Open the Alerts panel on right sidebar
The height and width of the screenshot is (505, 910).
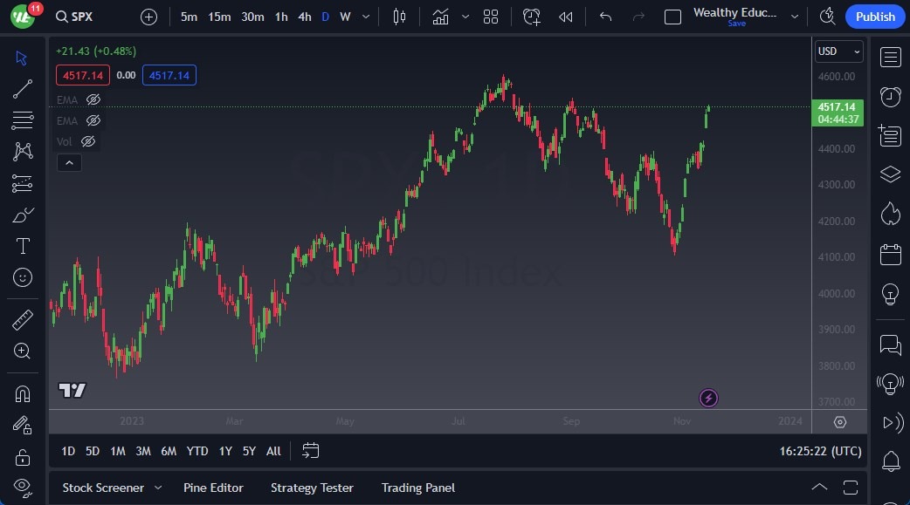pyautogui.click(x=890, y=97)
